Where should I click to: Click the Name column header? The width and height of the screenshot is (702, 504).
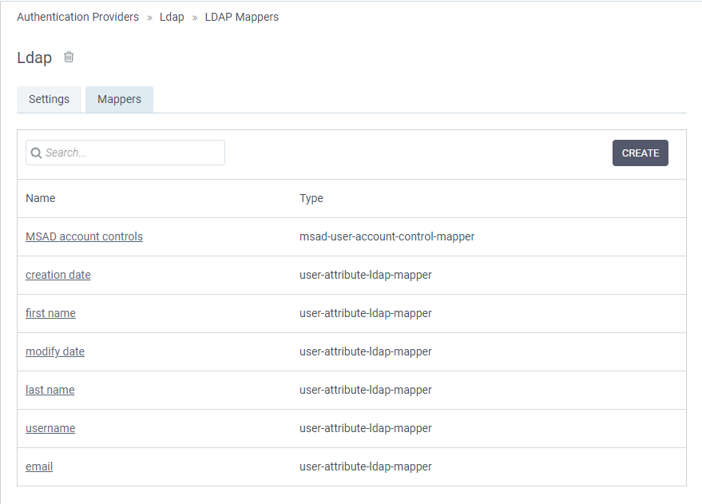click(x=40, y=198)
